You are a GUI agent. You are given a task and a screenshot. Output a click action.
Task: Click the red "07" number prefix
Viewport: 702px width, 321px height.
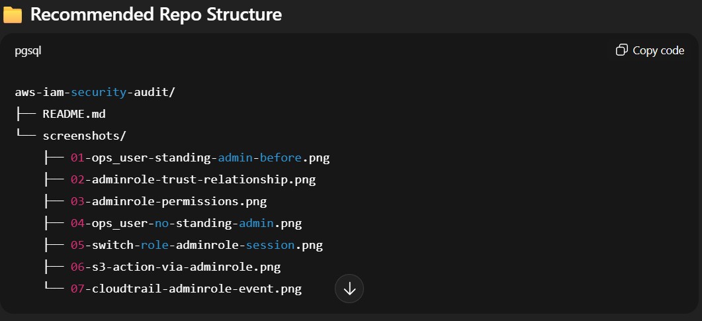tap(77, 289)
